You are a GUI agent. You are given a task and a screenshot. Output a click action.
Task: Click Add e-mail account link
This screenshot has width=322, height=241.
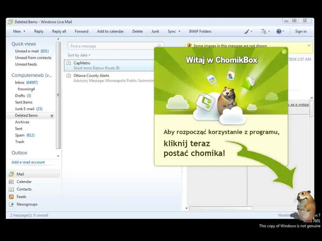(x=28, y=162)
